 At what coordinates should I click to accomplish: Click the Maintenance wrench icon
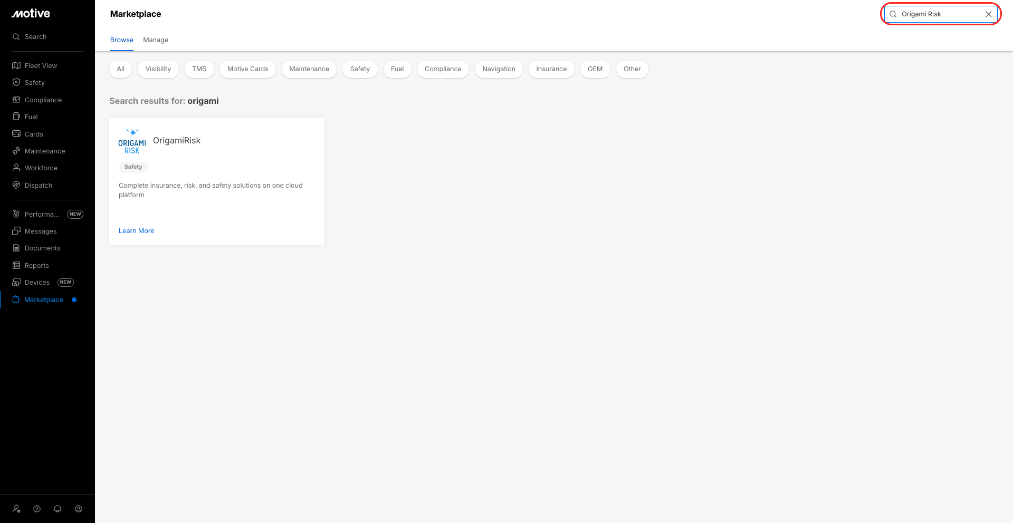[x=16, y=151]
